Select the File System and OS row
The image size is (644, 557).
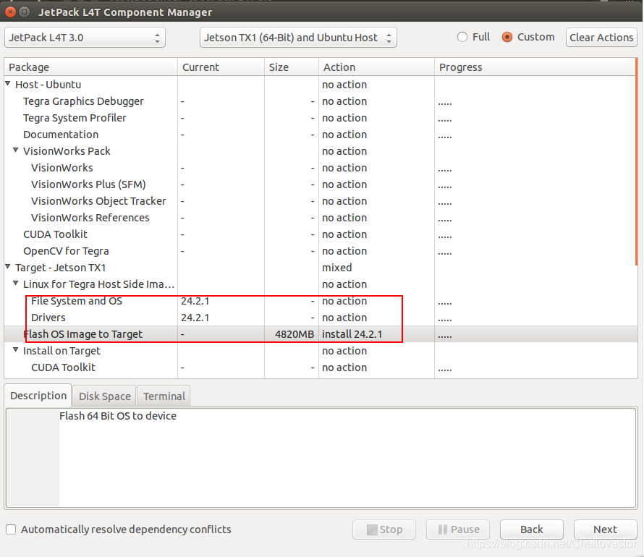(x=320, y=301)
